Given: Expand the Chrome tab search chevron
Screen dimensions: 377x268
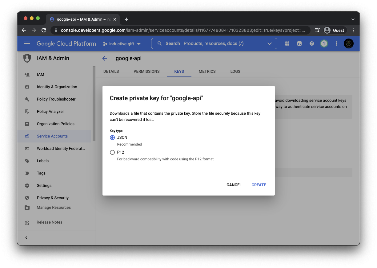Looking at the screenshot, I should pos(353,19).
